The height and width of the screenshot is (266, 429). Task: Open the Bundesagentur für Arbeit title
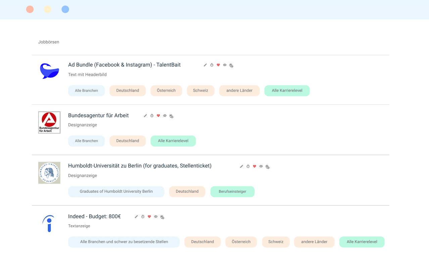coord(98,115)
